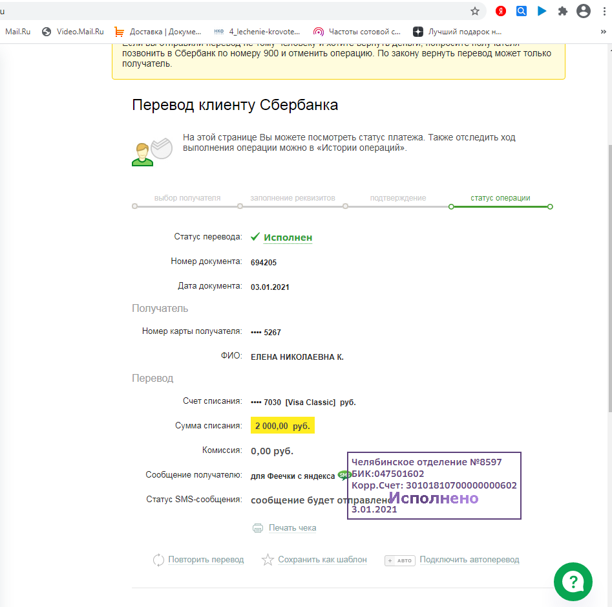Click the black star favicon for Лучший подарок
612x607 pixels.
418,32
